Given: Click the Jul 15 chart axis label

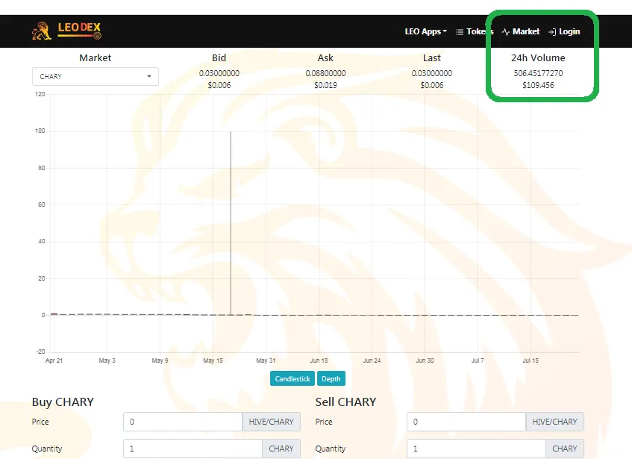Looking at the screenshot, I should pos(531,360).
